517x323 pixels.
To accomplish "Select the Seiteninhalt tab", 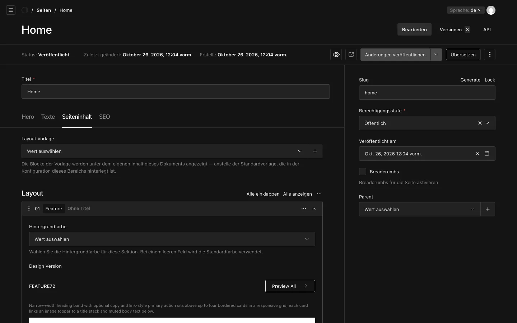I will pos(77,117).
